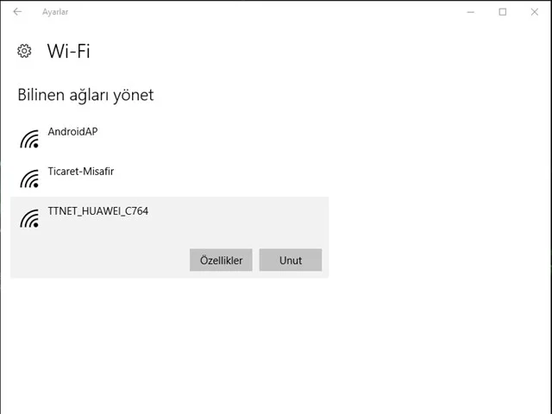Image resolution: width=552 pixels, height=414 pixels.
Task: Maximize the Ayarlar window
Action: click(503, 12)
